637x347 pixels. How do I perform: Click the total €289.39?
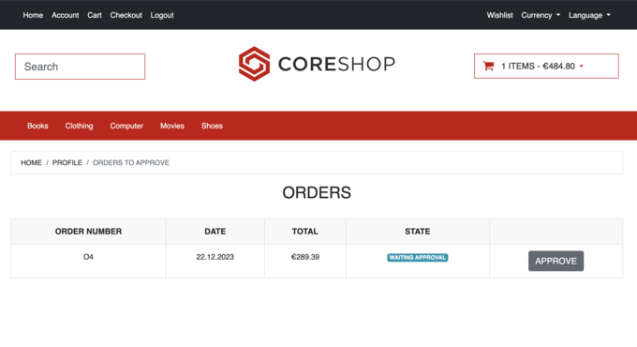pos(305,257)
